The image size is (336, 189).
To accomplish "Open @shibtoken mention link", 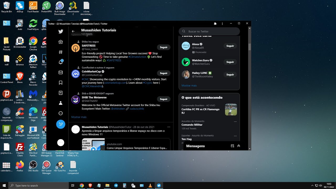I will point(118,109).
